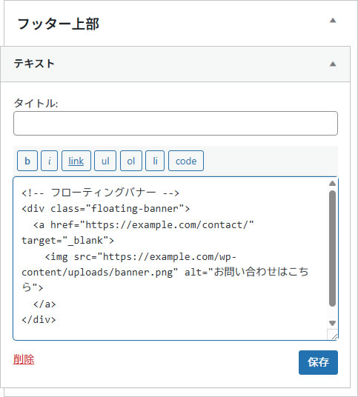
Task: Insert list item with li button
Action: click(x=155, y=161)
